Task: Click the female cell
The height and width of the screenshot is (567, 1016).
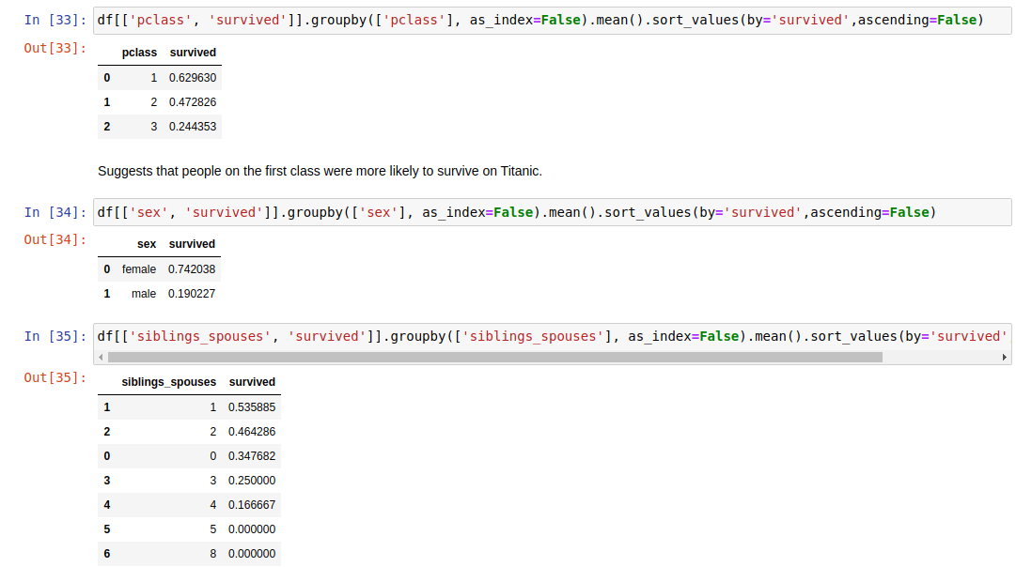Action: [x=139, y=269]
